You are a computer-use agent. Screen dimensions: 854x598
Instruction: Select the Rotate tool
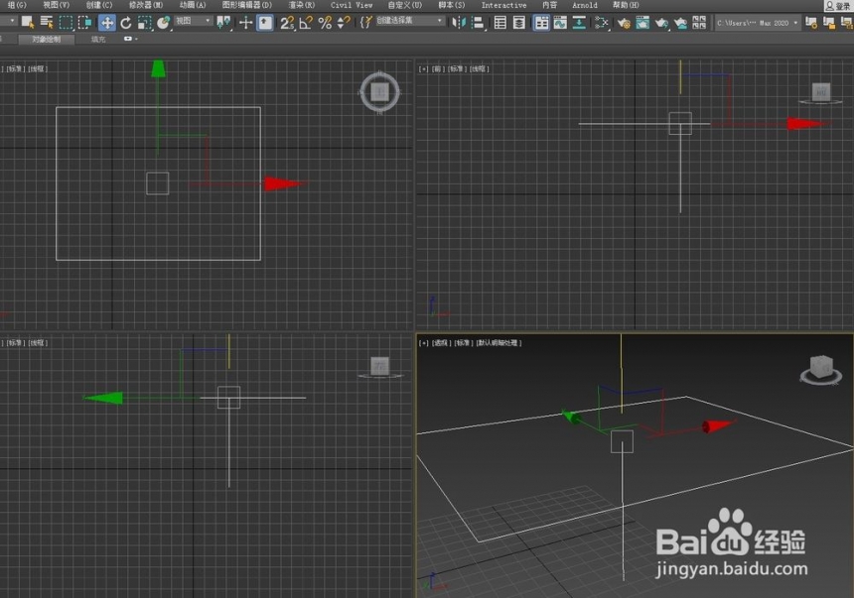(x=126, y=23)
